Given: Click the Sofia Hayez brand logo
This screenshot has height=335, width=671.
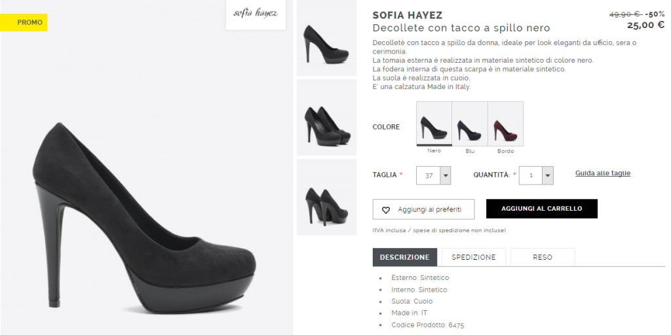Looking at the screenshot, I should (x=256, y=14).
